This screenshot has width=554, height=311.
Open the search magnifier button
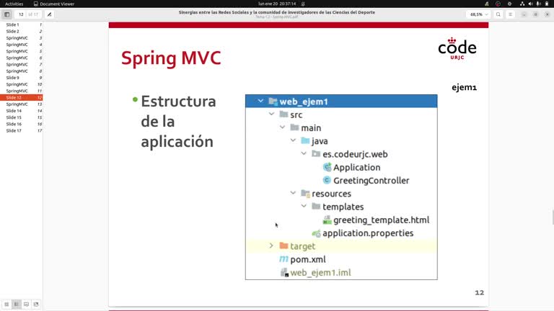pyautogui.click(x=498, y=14)
